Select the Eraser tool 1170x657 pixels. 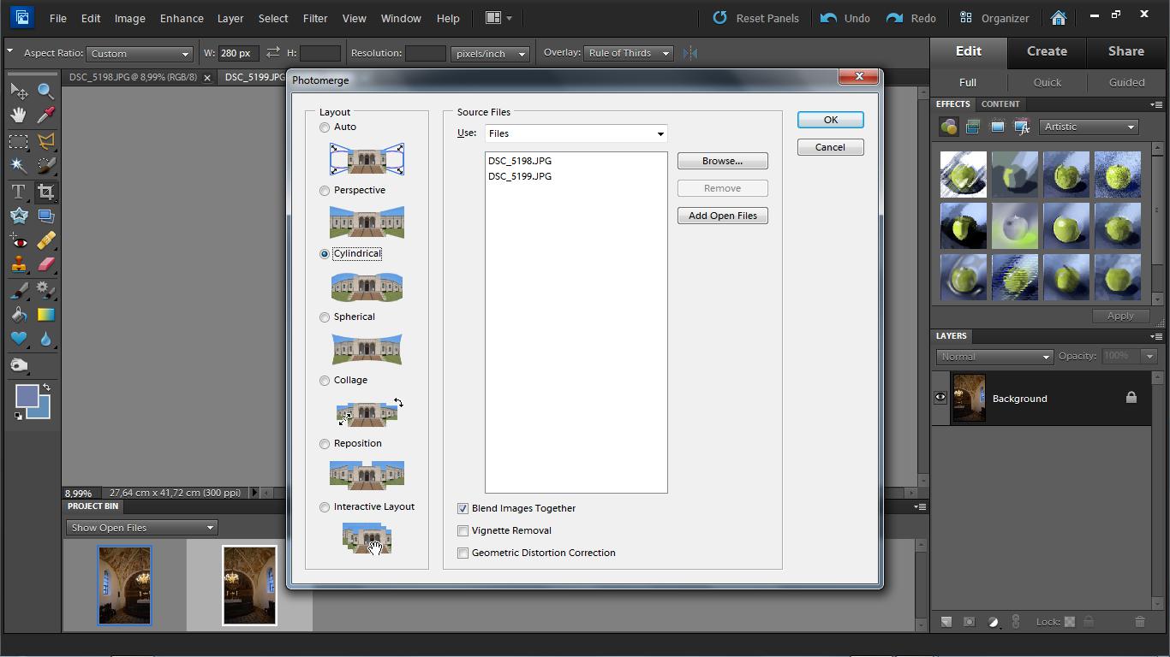45,264
